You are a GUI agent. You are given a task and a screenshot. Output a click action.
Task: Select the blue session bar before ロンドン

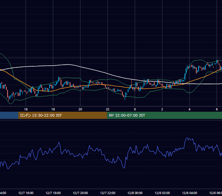coord(9,115)
